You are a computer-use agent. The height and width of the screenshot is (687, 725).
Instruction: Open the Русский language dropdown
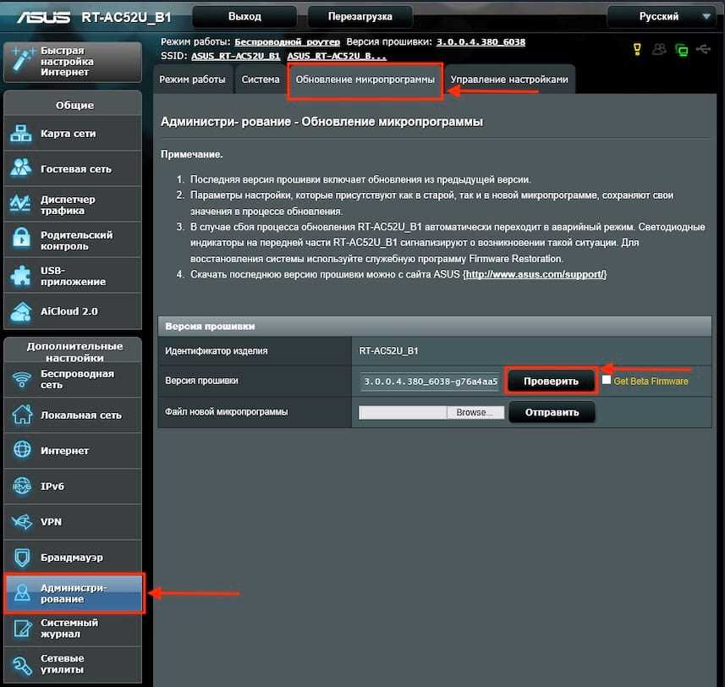pos(664,17)
